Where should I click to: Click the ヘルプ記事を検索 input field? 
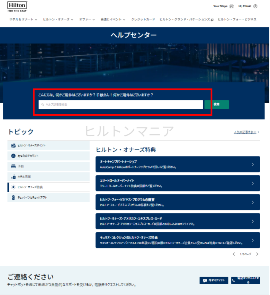120,105
